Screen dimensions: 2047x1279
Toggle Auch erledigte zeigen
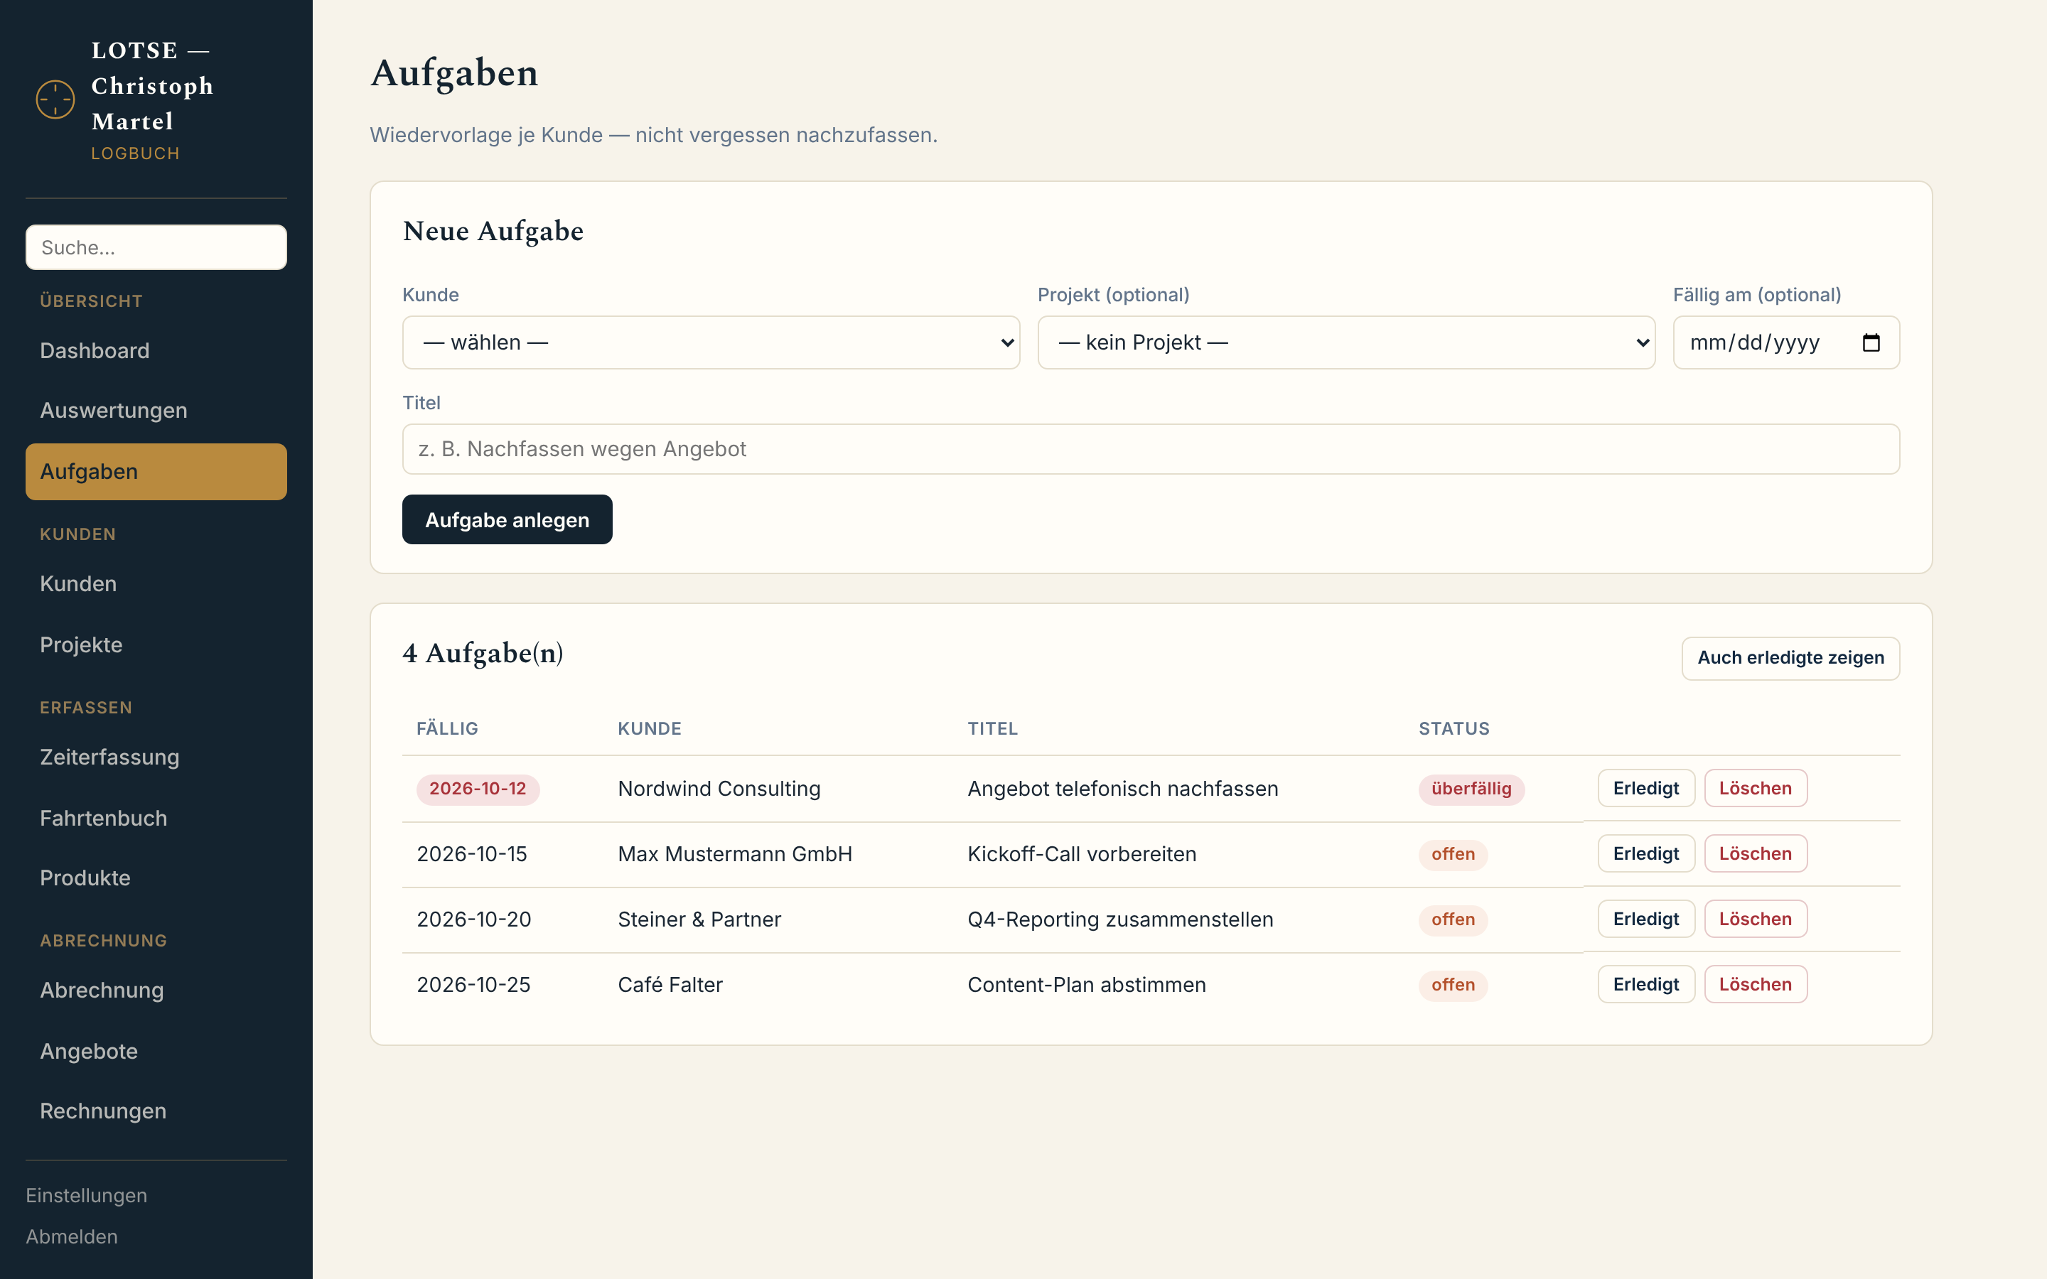tap(1790, 658)
